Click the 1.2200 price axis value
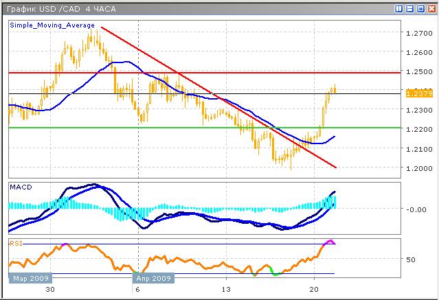Viewport: 439px width, 300px height. 419,129
